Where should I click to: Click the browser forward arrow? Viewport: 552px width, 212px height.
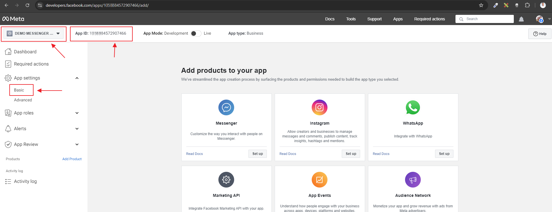tap(17, 5)
